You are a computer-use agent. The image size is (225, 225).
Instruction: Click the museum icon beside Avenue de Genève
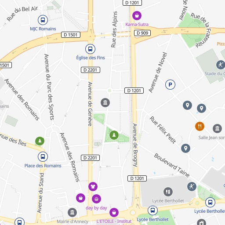pyautogui.click(x=105, y=102)
